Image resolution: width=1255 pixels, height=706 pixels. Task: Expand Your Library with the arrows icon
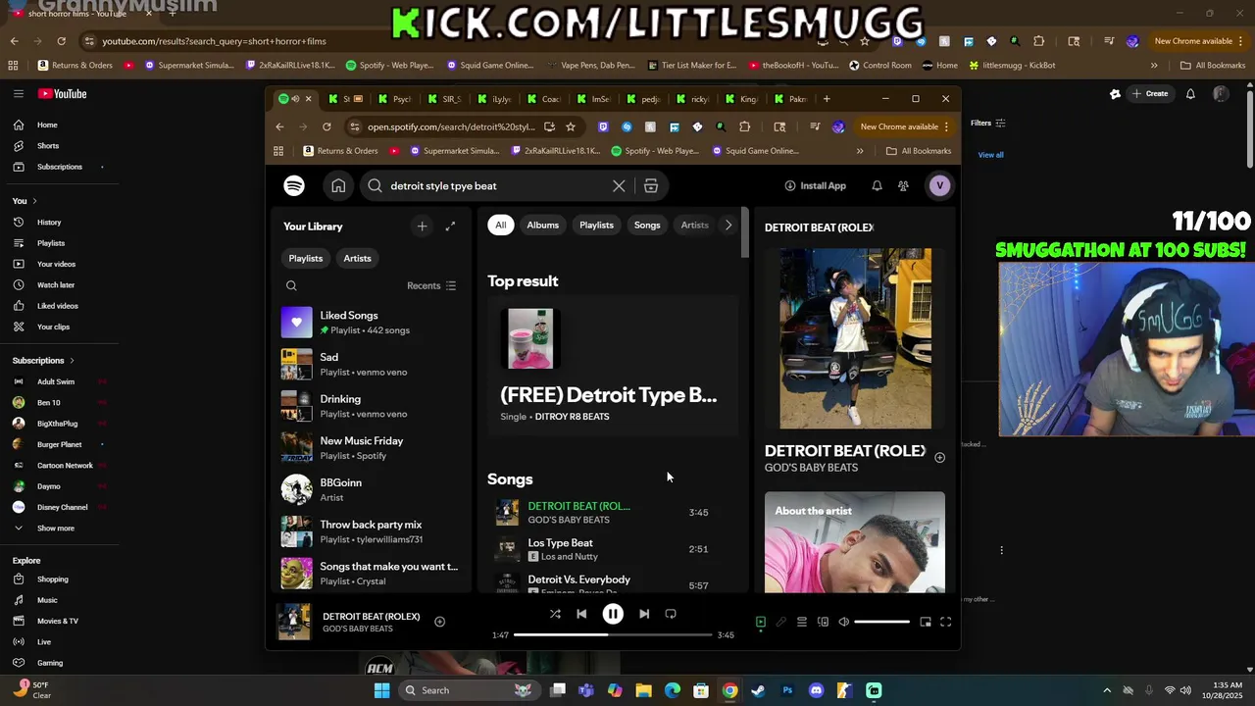pyautogui.click(x=450, y=227)
